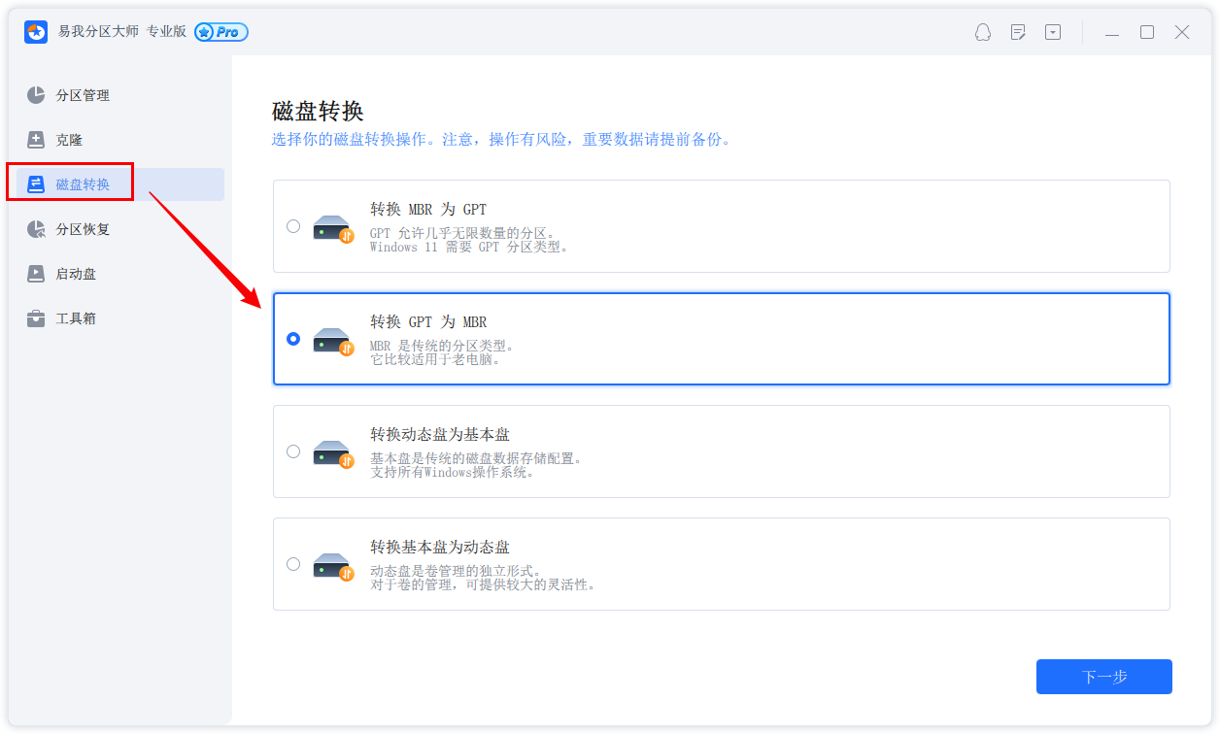Open the 磁盘转换 sidebar tab
Screen dimensions: 1220x734
click(83, 184)
